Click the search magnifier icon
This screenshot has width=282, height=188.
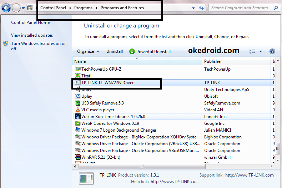pyautogui.click(x=276, y=8)
